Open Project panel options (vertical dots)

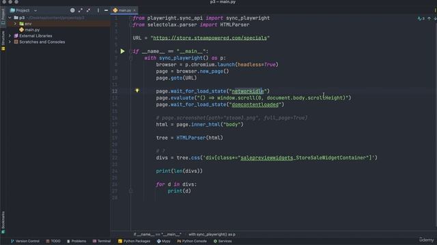tap(98, 10)
